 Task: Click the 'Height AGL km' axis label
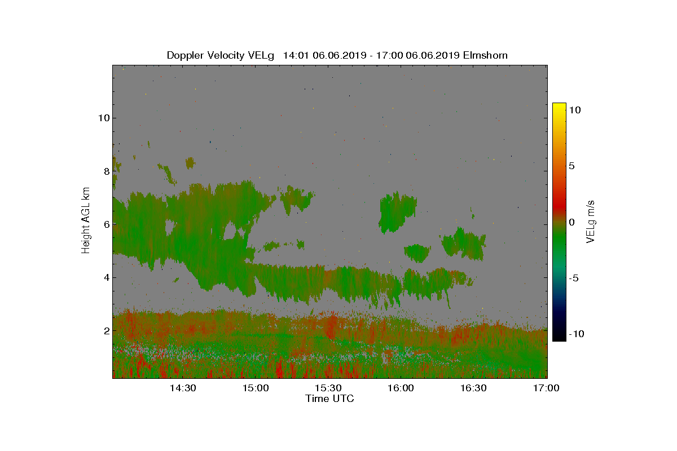pyautogui.click(x=86, y=221)
